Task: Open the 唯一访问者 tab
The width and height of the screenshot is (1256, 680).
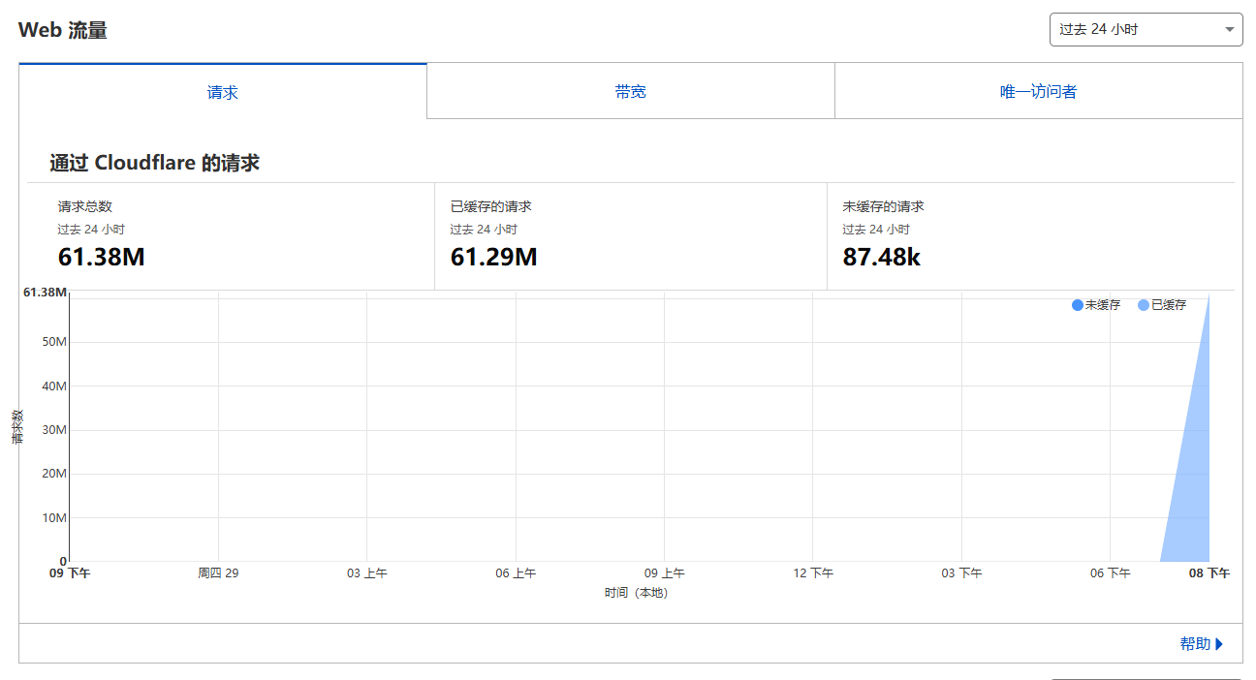Action: click(1038, 92)
